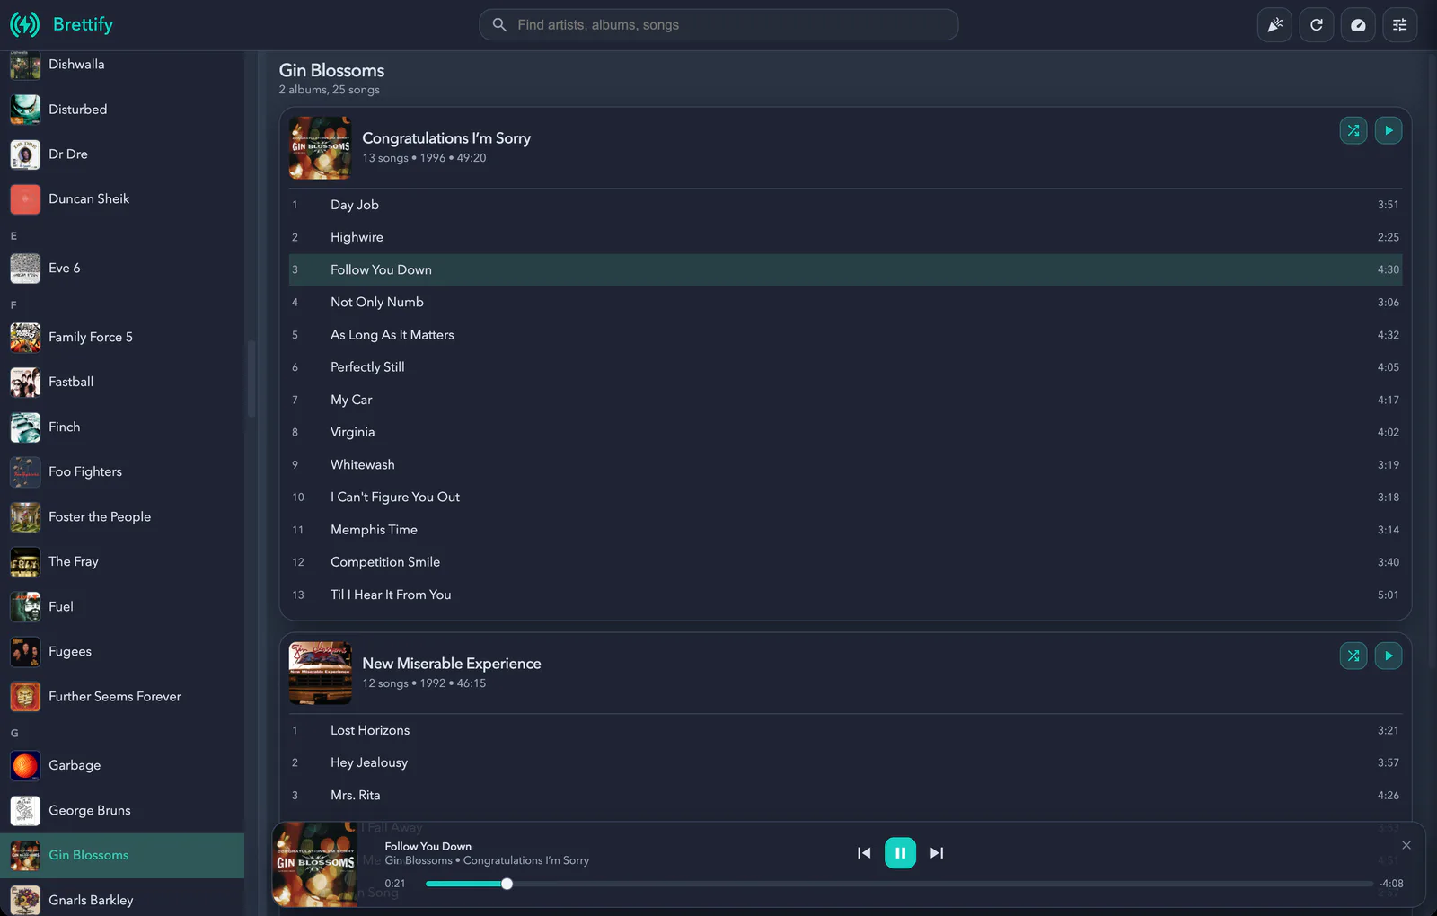Play the song Mrs. Rita
The image size is (1437, 916).
845,795
